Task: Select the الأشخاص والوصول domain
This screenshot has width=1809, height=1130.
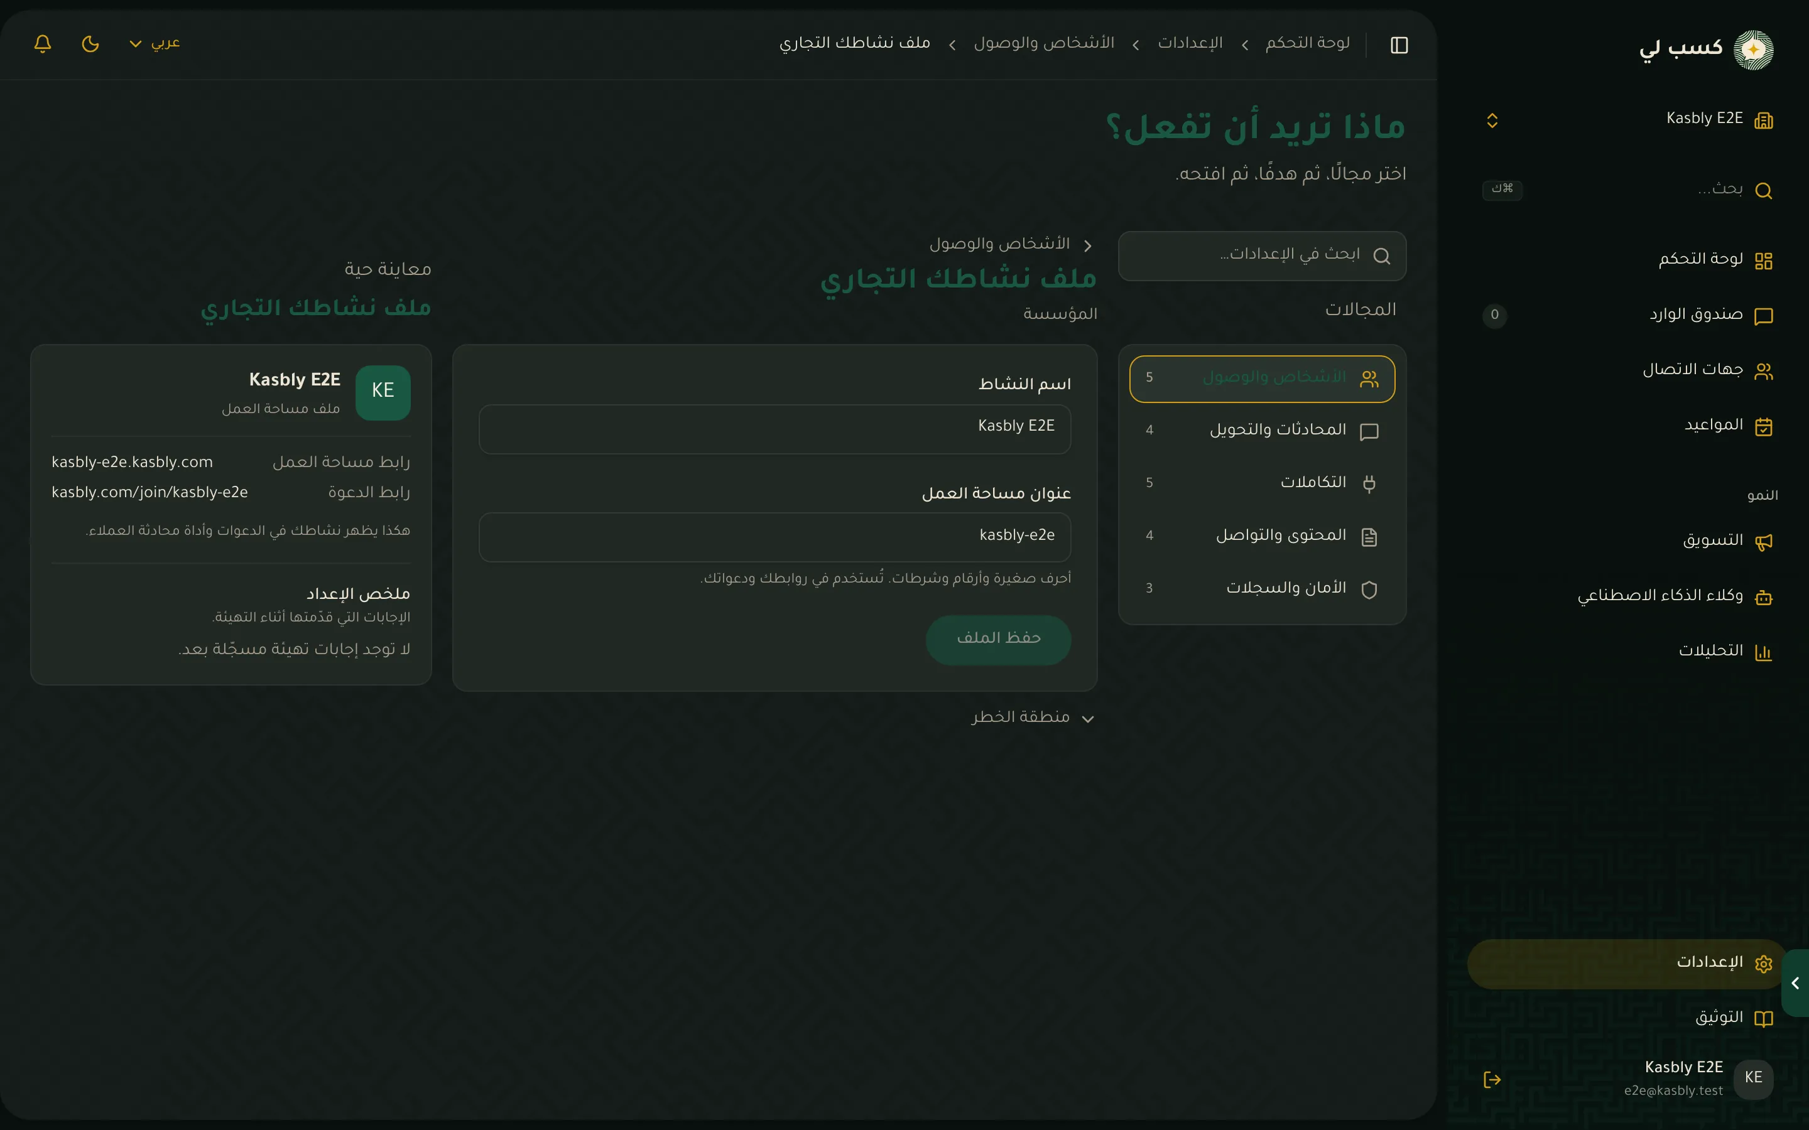Action: tap(1262, 379)
